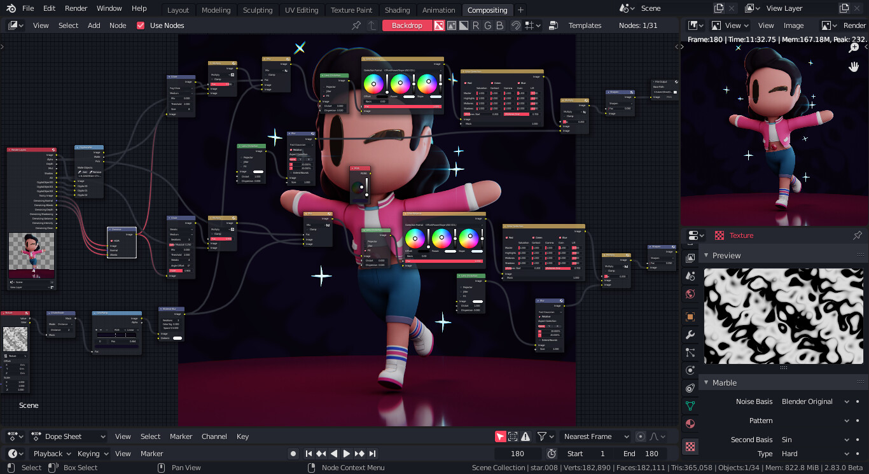Show only the R channel in backdrop

pyautogui.click(x=476, y=25)
